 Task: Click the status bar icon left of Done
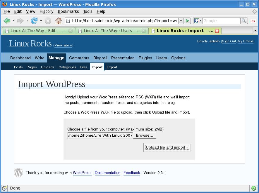tap(4, 188)
